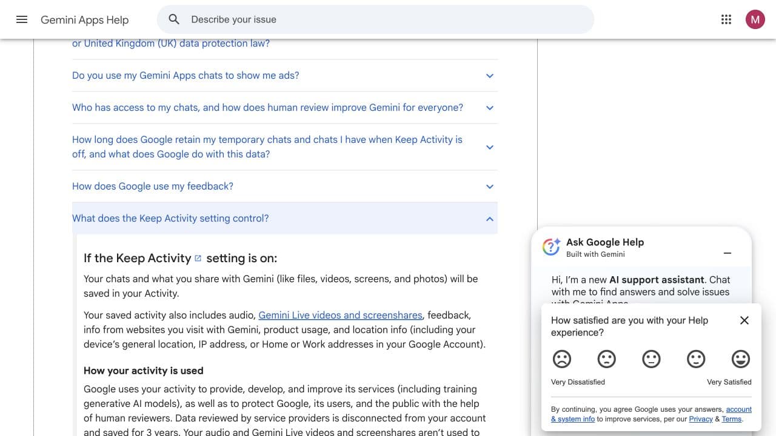
Task: Select the second, slightly unhappy face
Action: 607,359
